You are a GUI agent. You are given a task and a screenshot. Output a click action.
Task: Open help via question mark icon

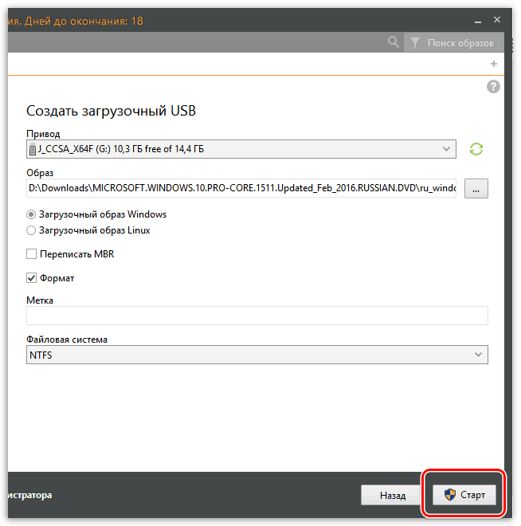pyautogui.click(x=493, y=87)
